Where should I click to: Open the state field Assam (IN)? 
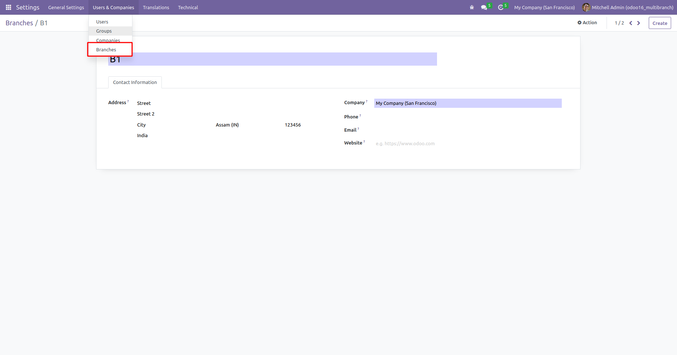248,125
